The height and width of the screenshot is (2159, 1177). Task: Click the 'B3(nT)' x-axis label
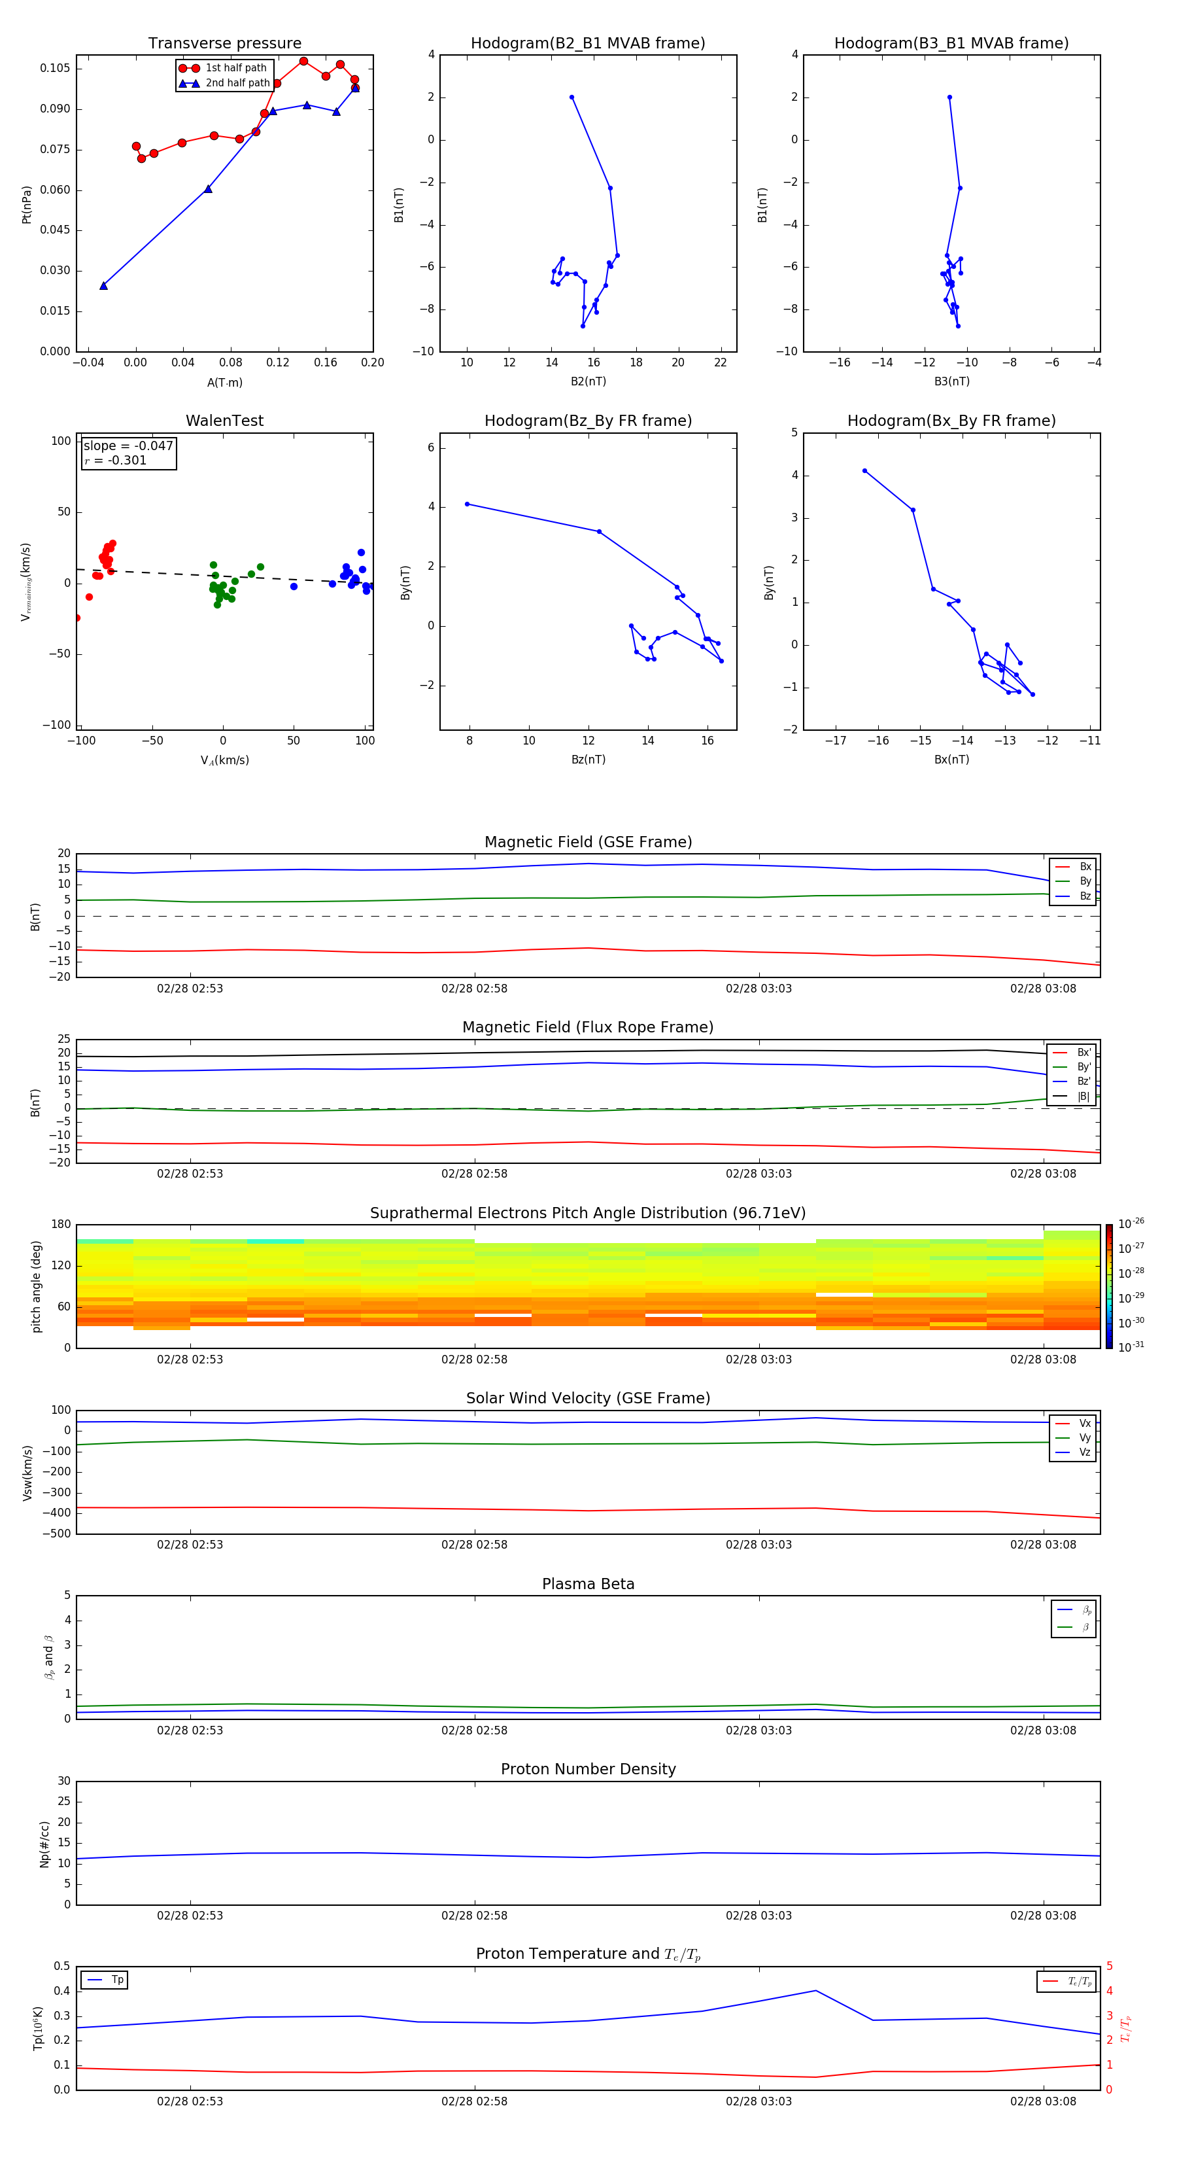click(x=951, y=381)
